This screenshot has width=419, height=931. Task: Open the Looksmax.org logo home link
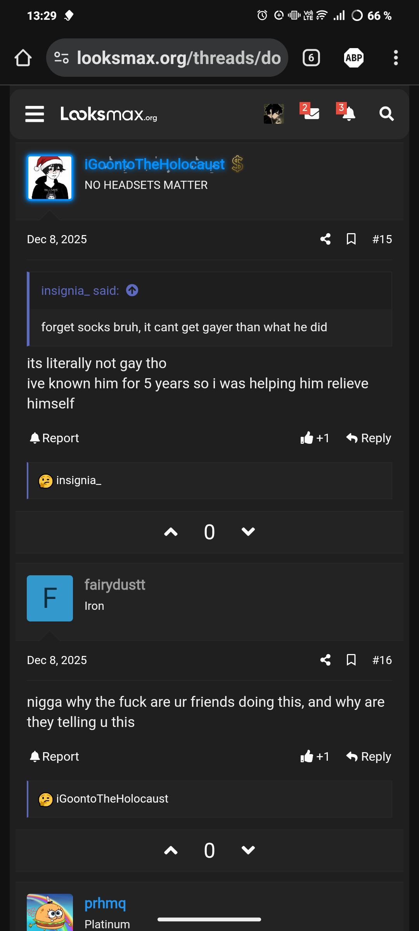pyautogui.click(x=109, y=114)
